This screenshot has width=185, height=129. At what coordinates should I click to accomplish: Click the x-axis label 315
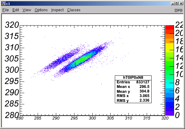click(147, 118)
